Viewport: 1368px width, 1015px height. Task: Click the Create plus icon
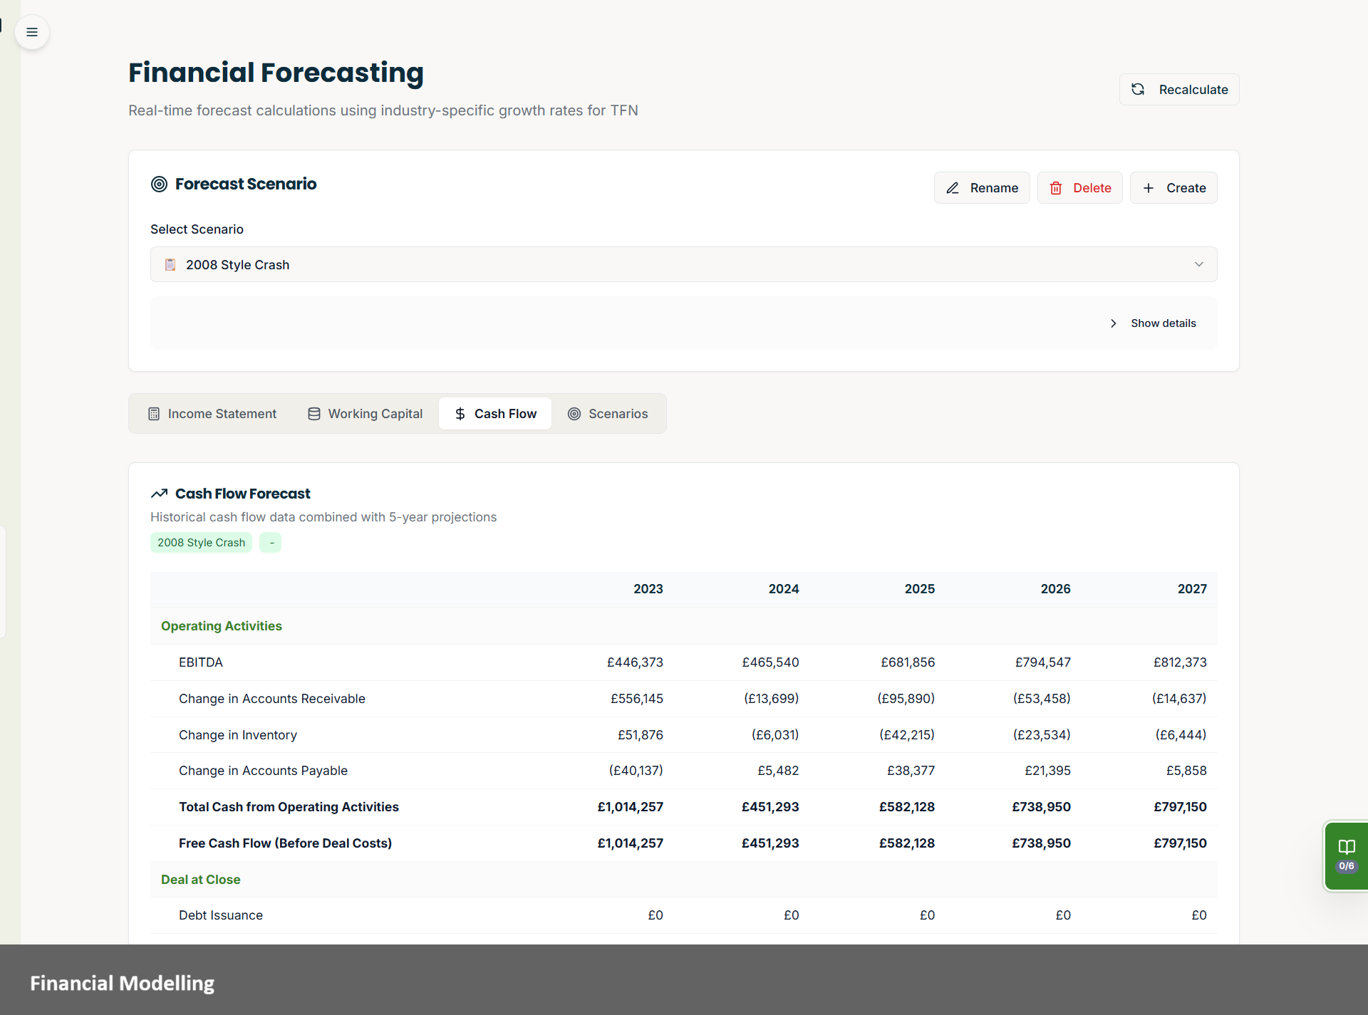pyautogui.click(x=1149, y=188)
